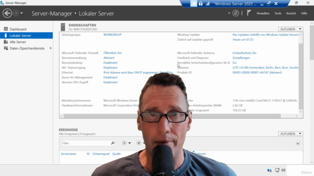The height and width of the screenshot is (176, 314).
Task: Click the lock icon in VM connection bar
Action: (201, 3)
